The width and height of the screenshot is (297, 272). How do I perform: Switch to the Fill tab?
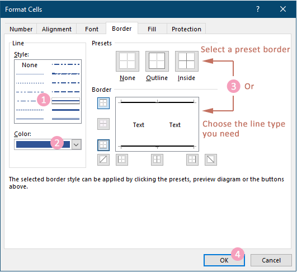(x=152, y=29)
